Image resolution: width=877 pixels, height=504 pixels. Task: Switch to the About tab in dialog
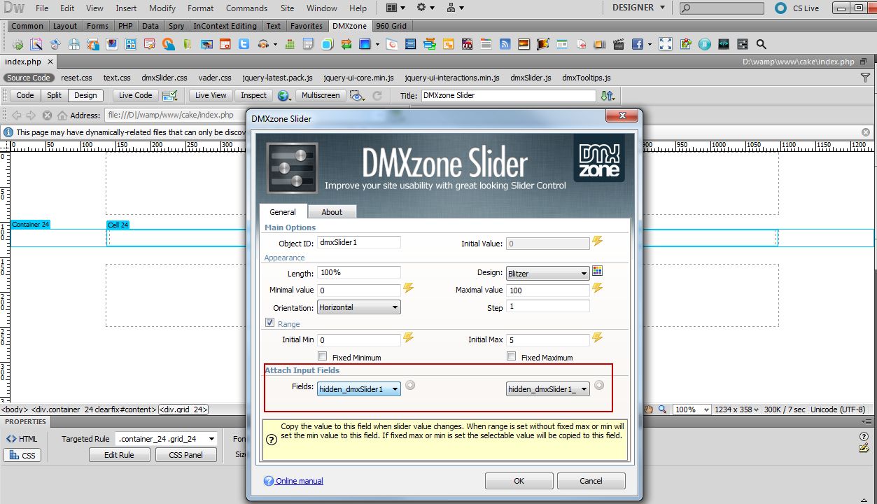[332, 212]
